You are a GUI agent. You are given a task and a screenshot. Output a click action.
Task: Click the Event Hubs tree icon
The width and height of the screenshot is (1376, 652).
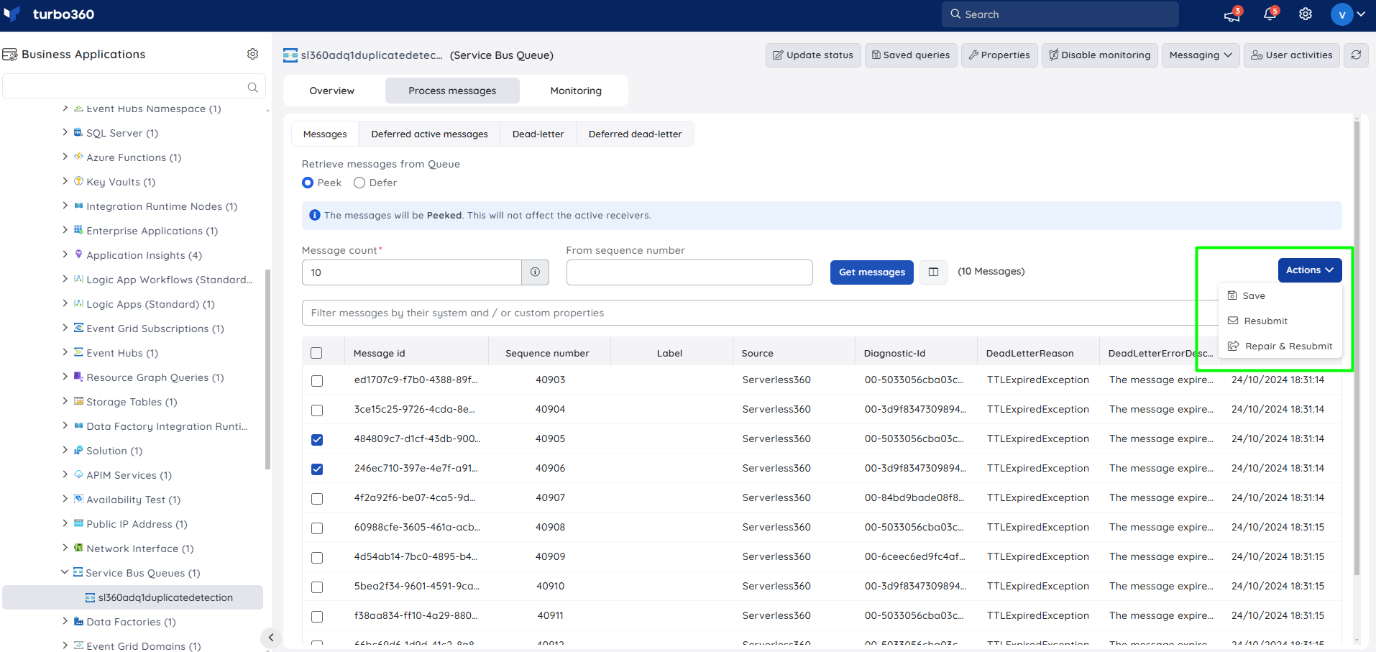(78, 352)
